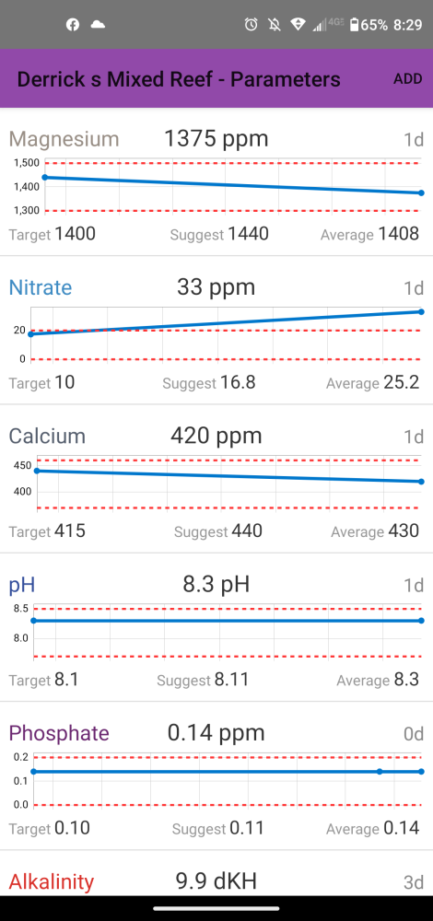433x921 pixels.
Task: Open the Magnesium parameter heading
Action: pyautogui.click(x=64, y=139)
